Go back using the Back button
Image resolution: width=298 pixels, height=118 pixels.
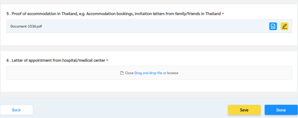[17, 110]
